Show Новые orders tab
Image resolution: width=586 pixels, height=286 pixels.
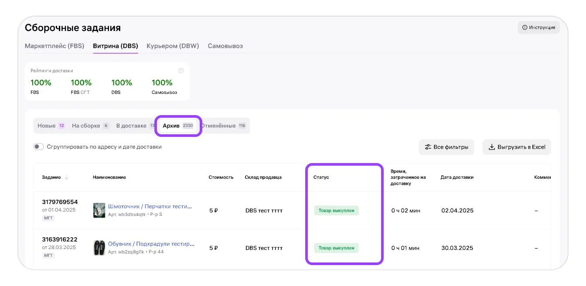(x=51, y=126)
